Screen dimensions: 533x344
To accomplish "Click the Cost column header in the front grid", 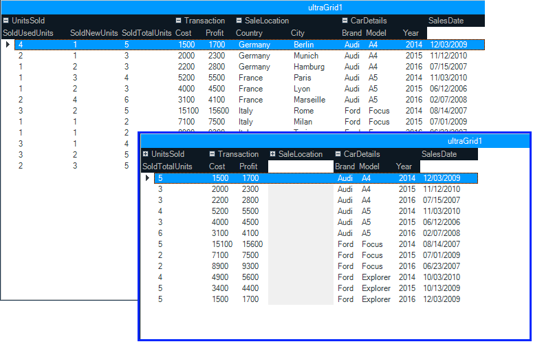I will tap(217, 166).
